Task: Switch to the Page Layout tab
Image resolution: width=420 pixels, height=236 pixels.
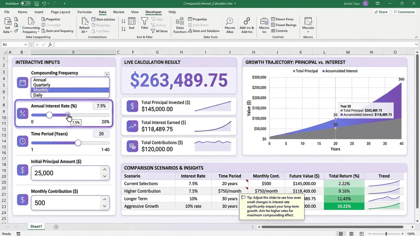Action: (x=61, y=12)
